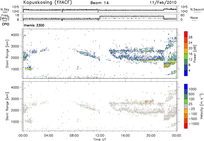Click the '04:00' time tick label

tap(48, 136)
